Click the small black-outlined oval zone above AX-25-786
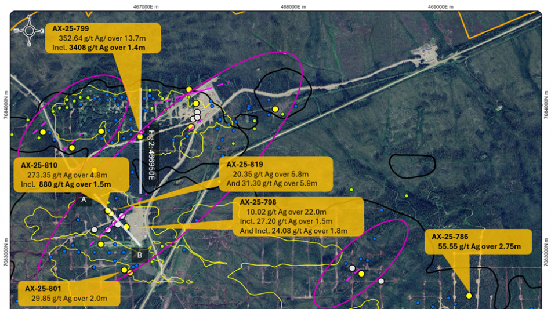The image size is (551, 309). (x=411, y=166)
